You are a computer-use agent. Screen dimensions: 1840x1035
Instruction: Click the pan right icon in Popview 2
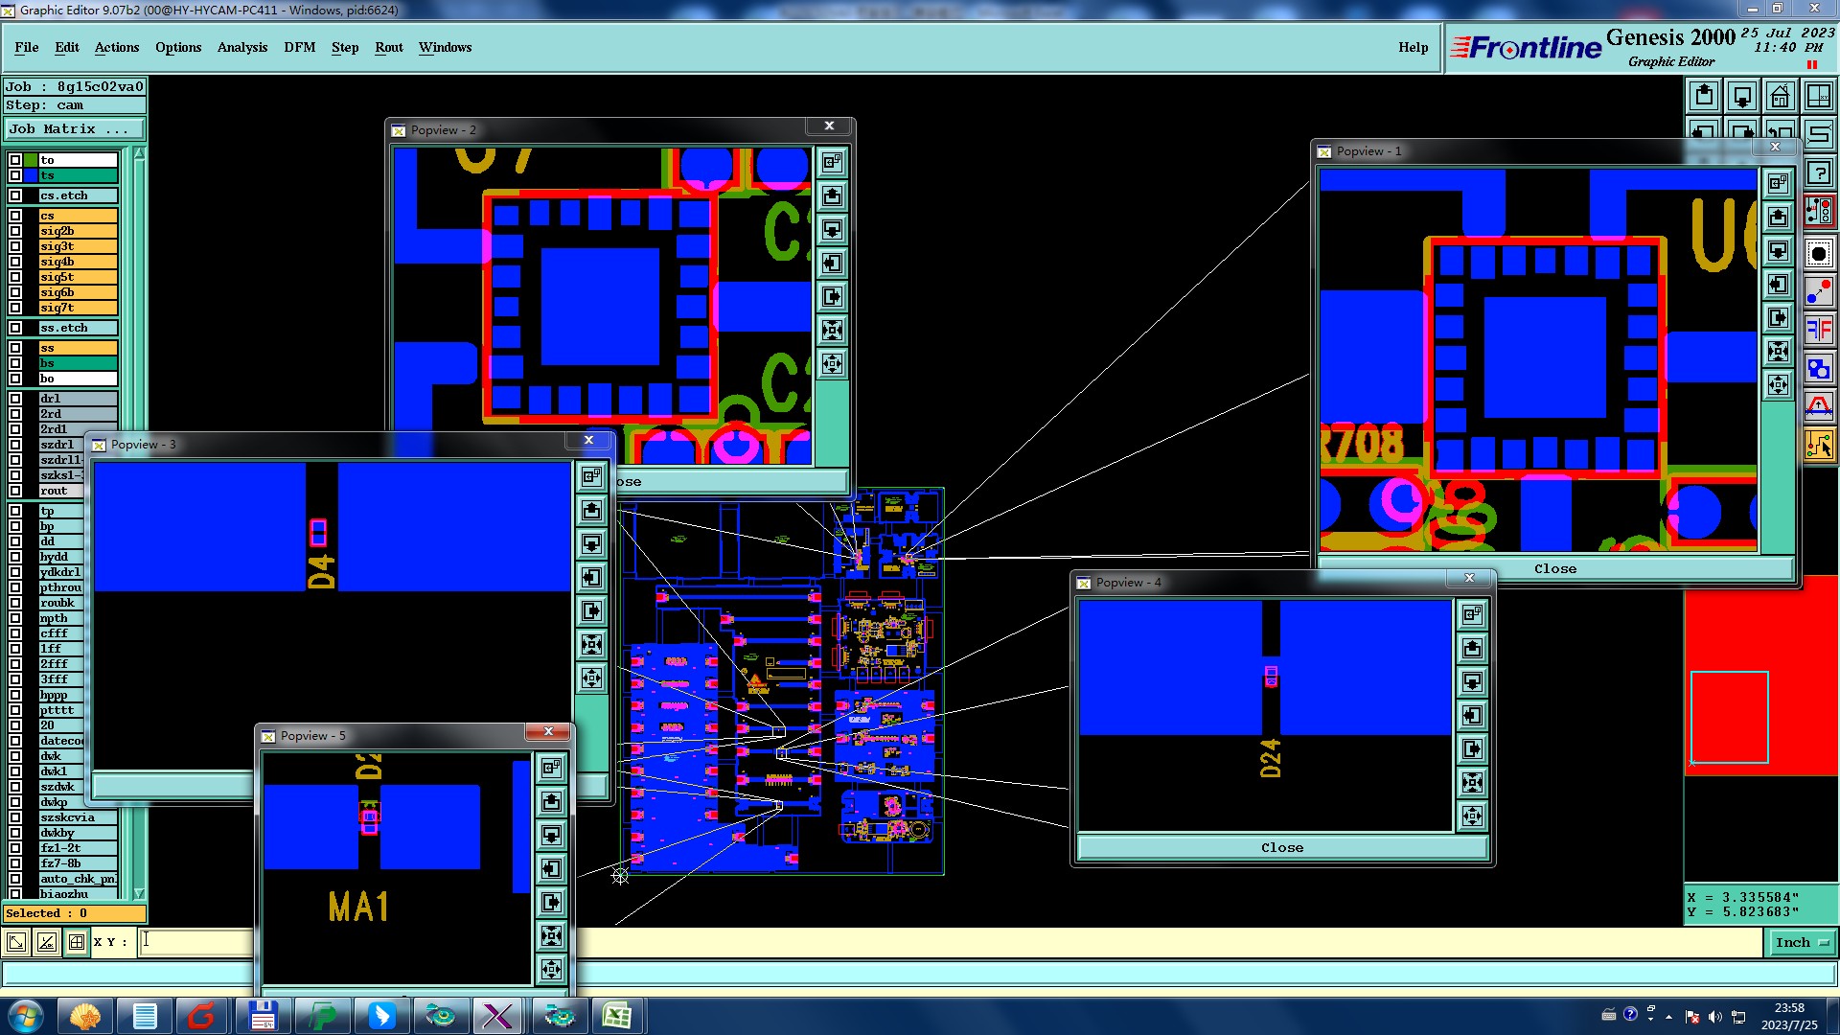coord(832,297)
